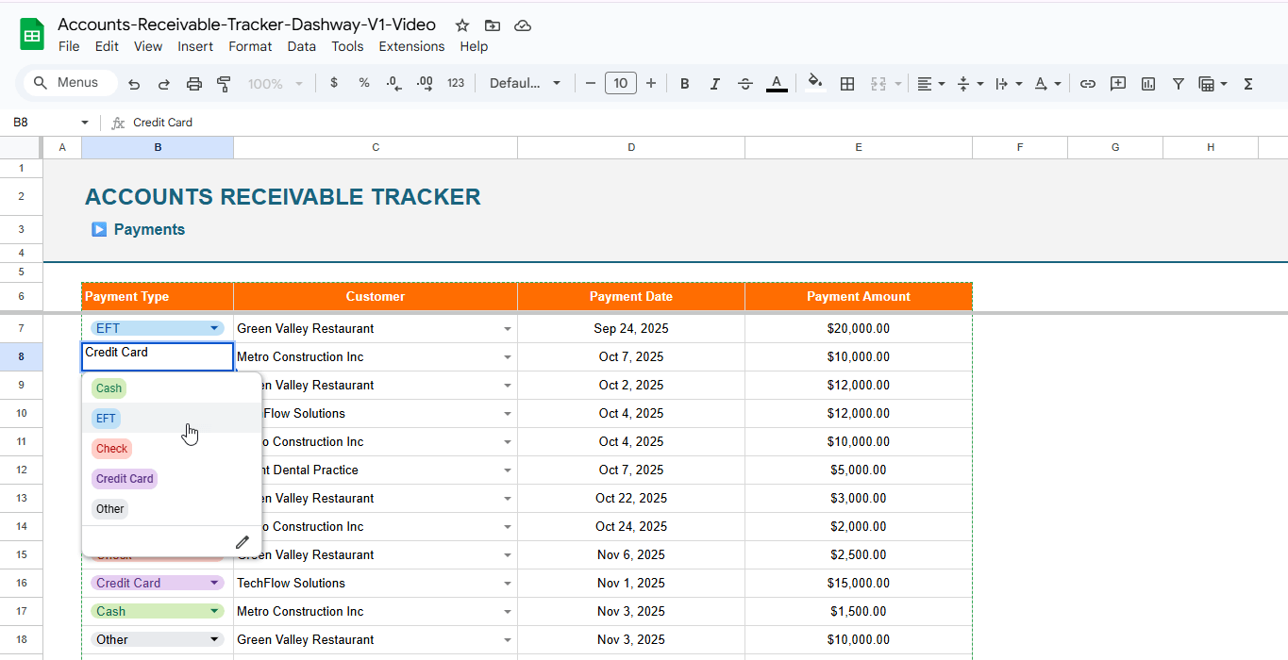This screenshot has height=660, width=1288.
Task: Open the horizontal align dropdown
Action: click(x=930, y=84)
